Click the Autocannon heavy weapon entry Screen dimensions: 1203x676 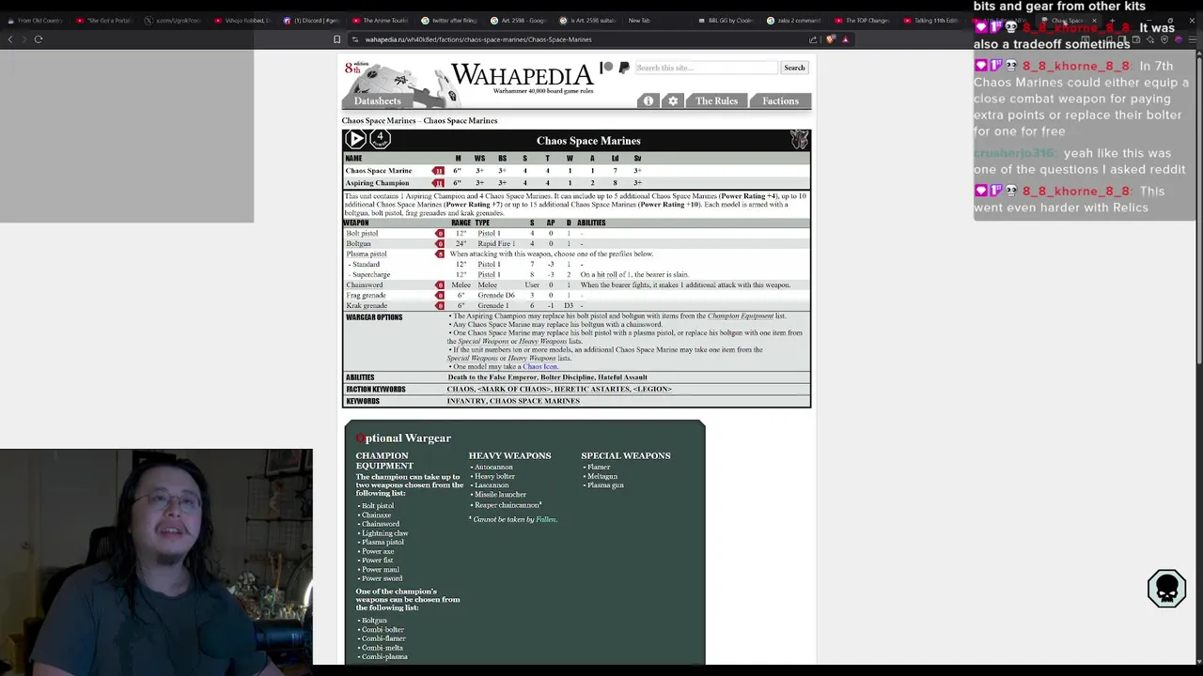pyautogui.click(x=493, y=467)
